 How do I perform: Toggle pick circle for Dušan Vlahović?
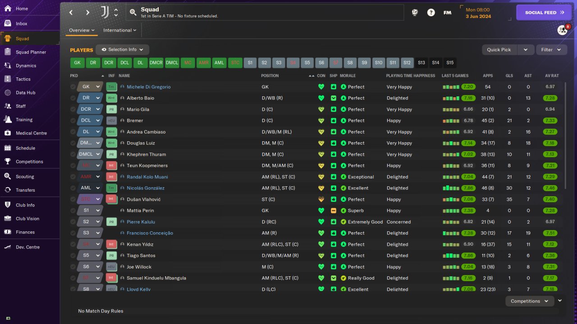coord(73,199)
